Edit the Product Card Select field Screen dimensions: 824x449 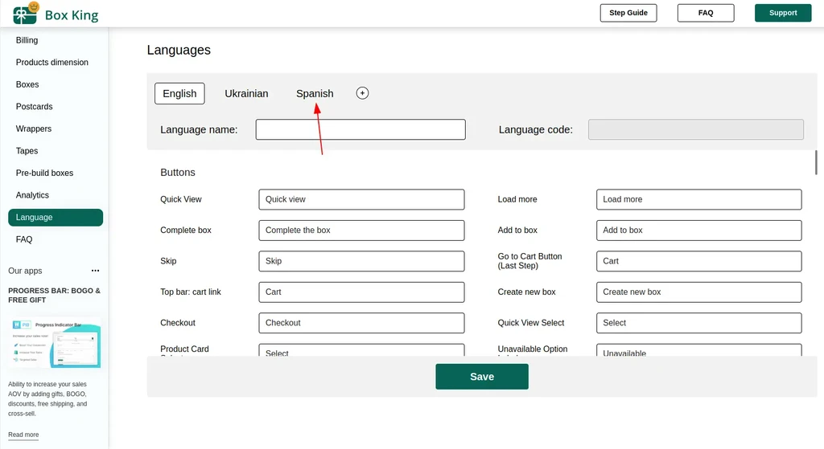(361, 350)
